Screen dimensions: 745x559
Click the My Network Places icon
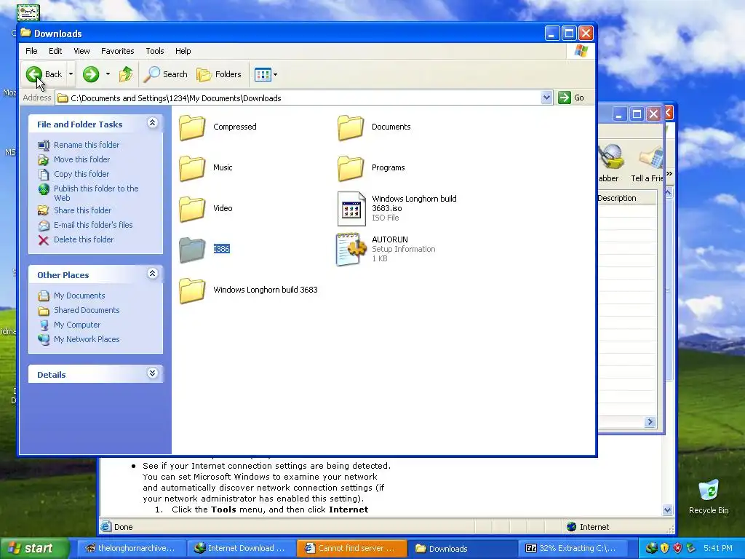(x=43, y=339)
